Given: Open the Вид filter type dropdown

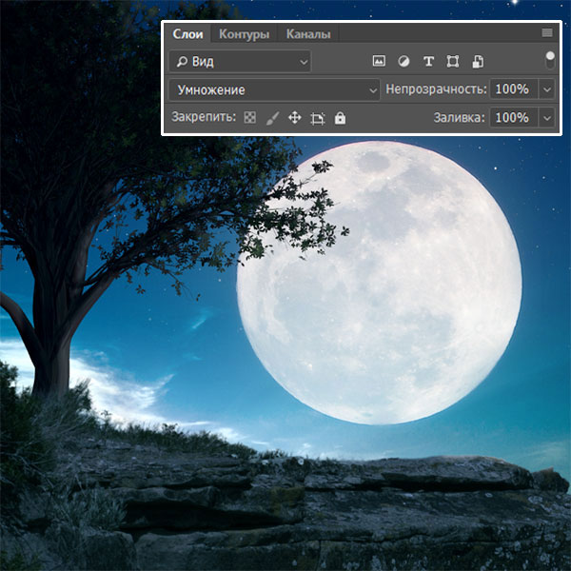Looking at the screenshot, I should 241,62.
